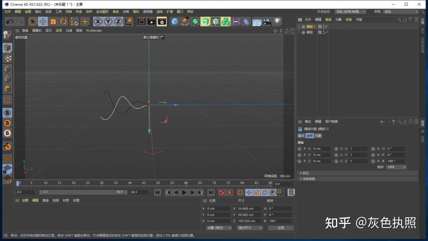Click the Render View clapperboard icon
The width and height of the screenshot is (428, 241).
[141, 21]
